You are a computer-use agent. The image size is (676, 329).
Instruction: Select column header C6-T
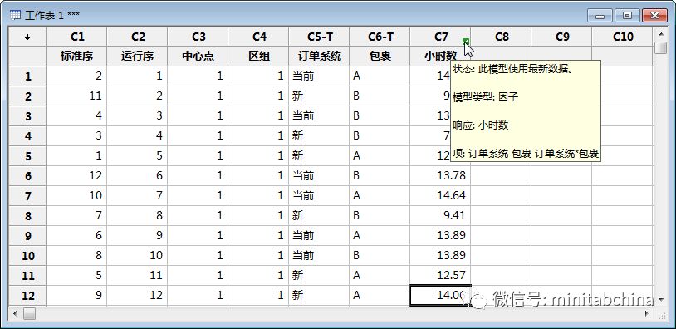tap(380, 37)
